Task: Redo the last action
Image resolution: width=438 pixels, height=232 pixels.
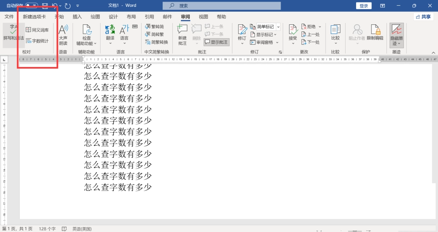Action: 67,6
